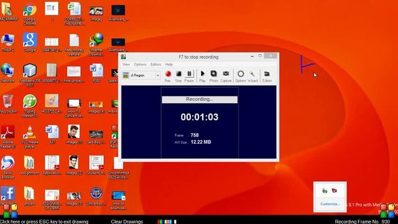Select the Unconfirmed crdownload file

(x=118, y=167)
